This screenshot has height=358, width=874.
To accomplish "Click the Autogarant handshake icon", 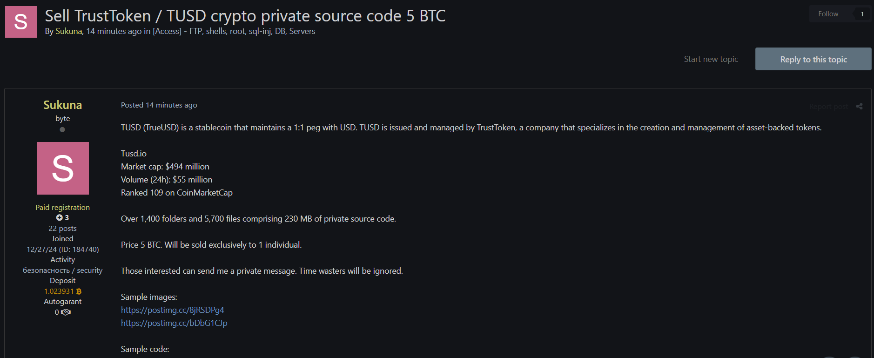I will (66, 312).
